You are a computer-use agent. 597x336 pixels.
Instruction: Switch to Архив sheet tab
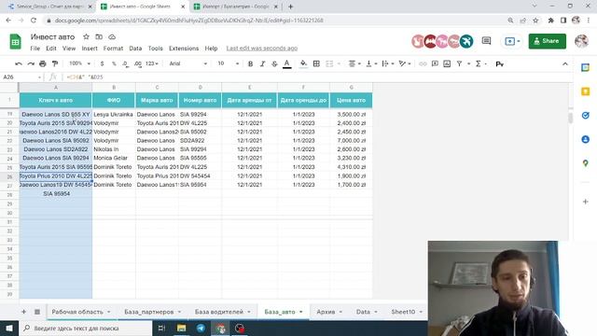coord(326,312)
